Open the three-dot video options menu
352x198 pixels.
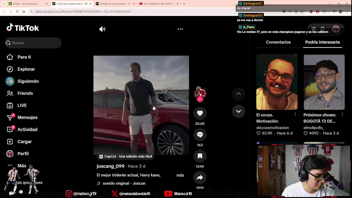(180, 29)
